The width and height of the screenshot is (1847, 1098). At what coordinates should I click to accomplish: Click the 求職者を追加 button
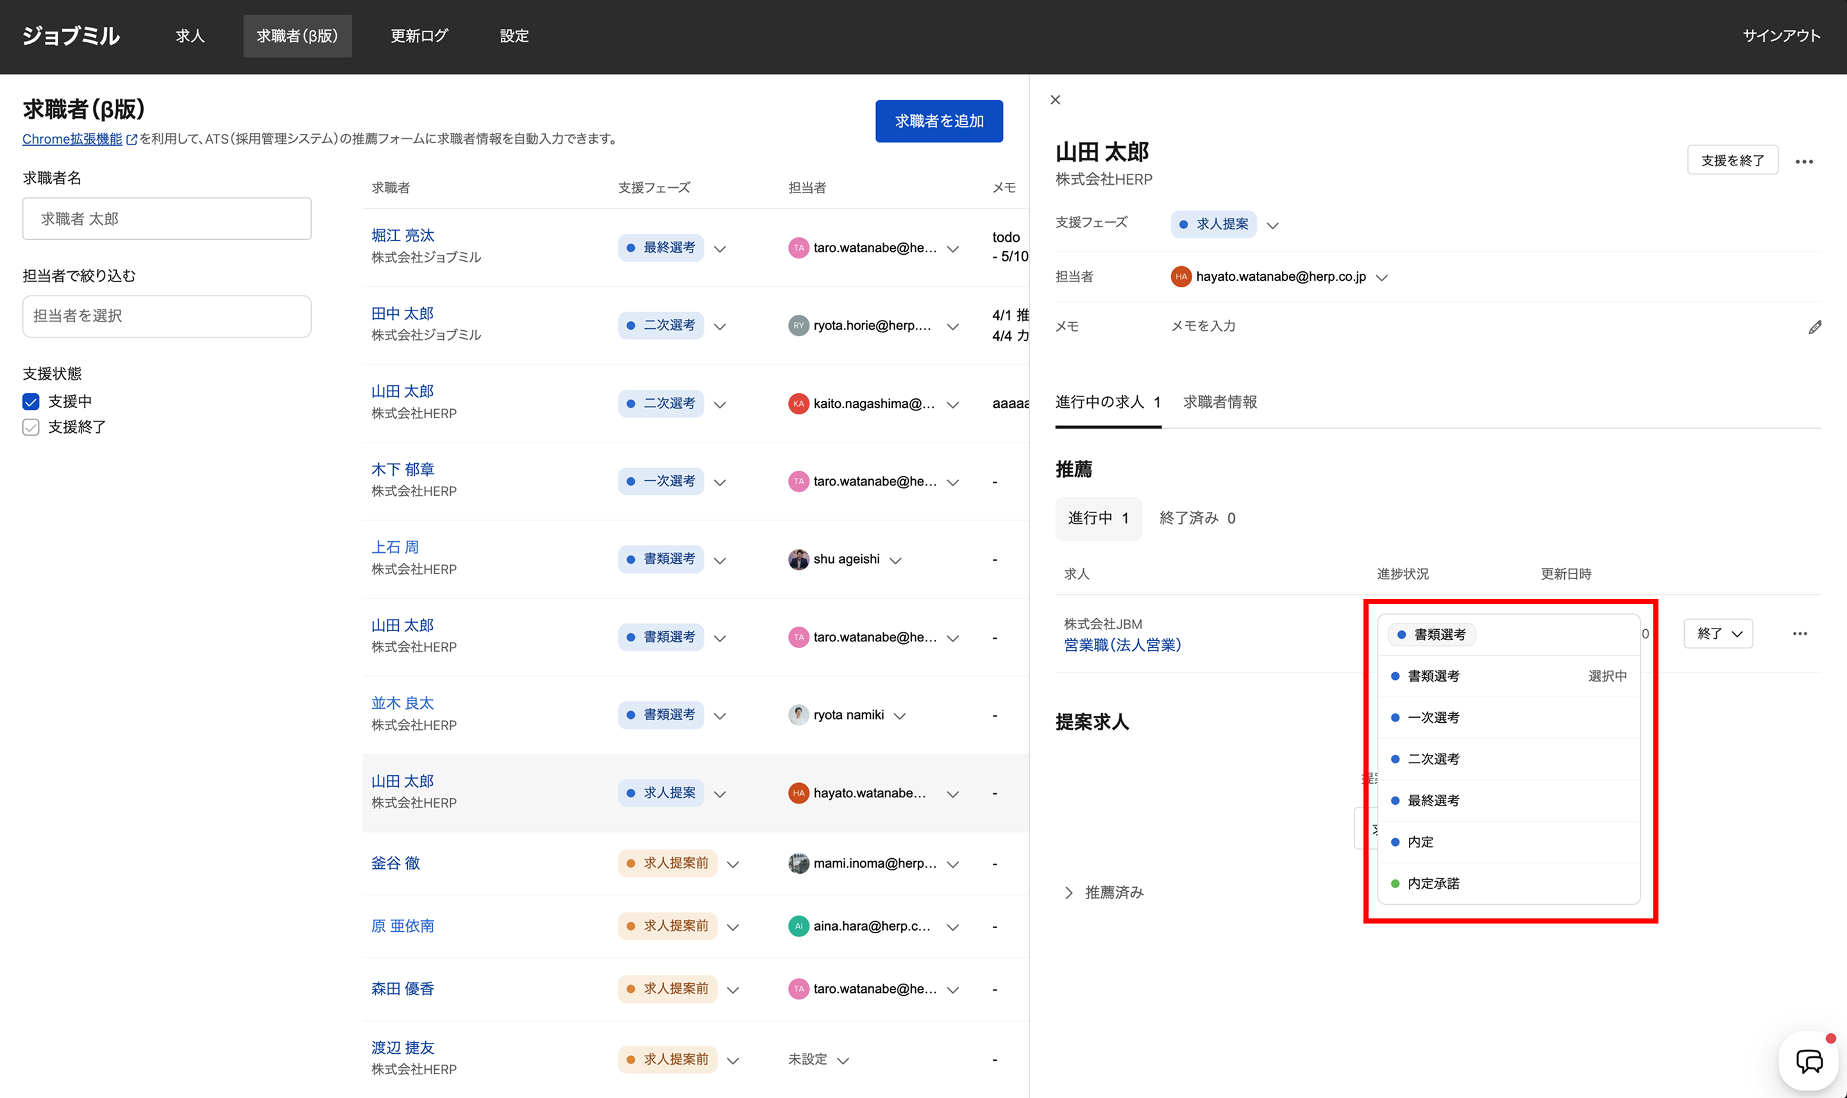pos(938,121)
